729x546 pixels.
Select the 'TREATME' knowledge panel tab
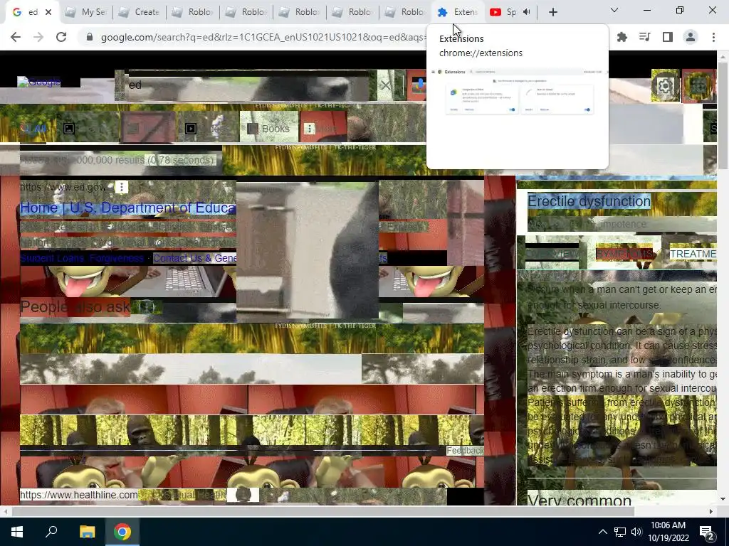[x=693, y=254]
